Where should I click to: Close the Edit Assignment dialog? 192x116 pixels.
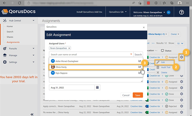(x=144, y=27)
